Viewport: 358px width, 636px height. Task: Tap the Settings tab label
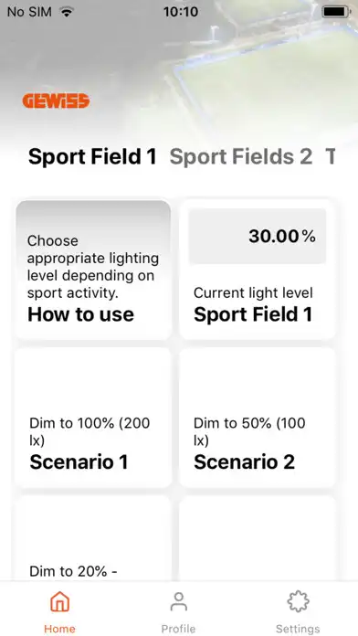pos(298,629)
